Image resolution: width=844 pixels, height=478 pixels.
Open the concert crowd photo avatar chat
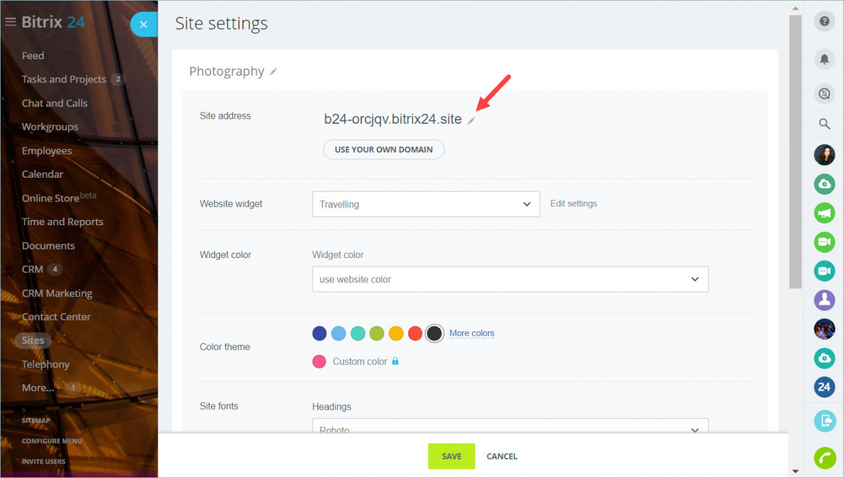(824, 329)
